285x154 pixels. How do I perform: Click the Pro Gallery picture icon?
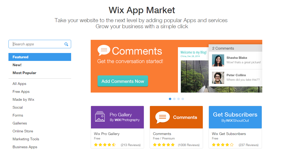coord(100,117)
